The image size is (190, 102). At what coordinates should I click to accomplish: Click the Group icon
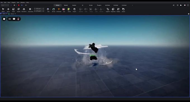click(91, 9)
